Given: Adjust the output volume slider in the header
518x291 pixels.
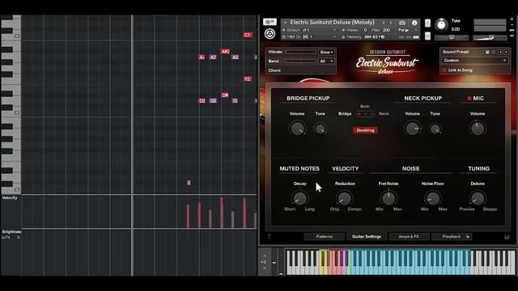Looking at the screenshot, I should pyautogui.click(x=490, y=38).
